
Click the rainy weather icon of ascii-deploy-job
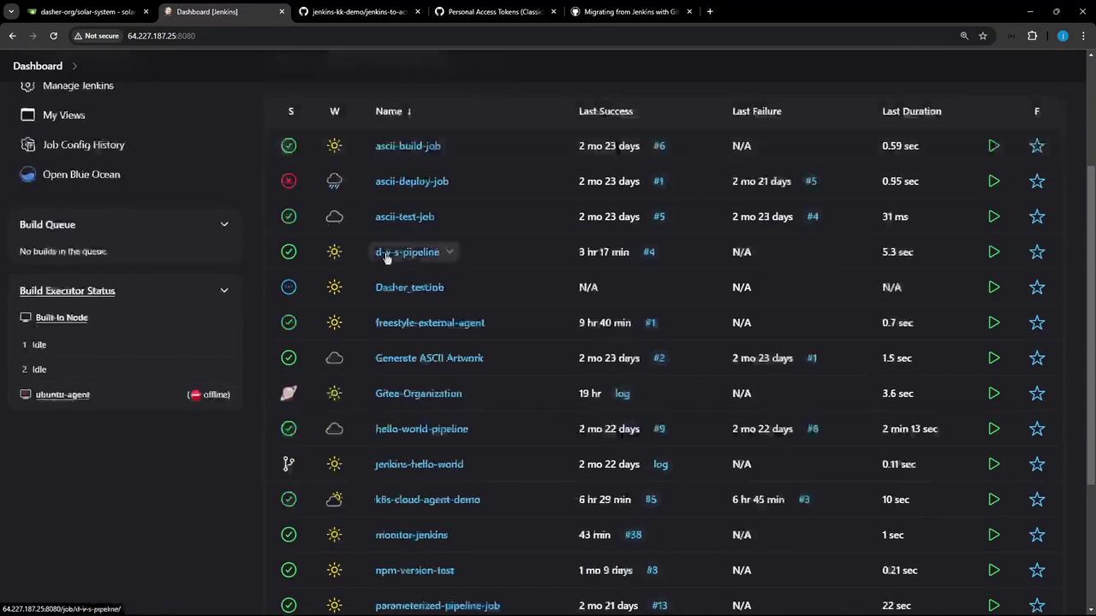tap(335, 181)
